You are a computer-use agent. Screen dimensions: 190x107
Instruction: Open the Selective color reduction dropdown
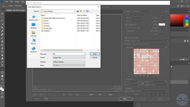[x=135, y=18]
